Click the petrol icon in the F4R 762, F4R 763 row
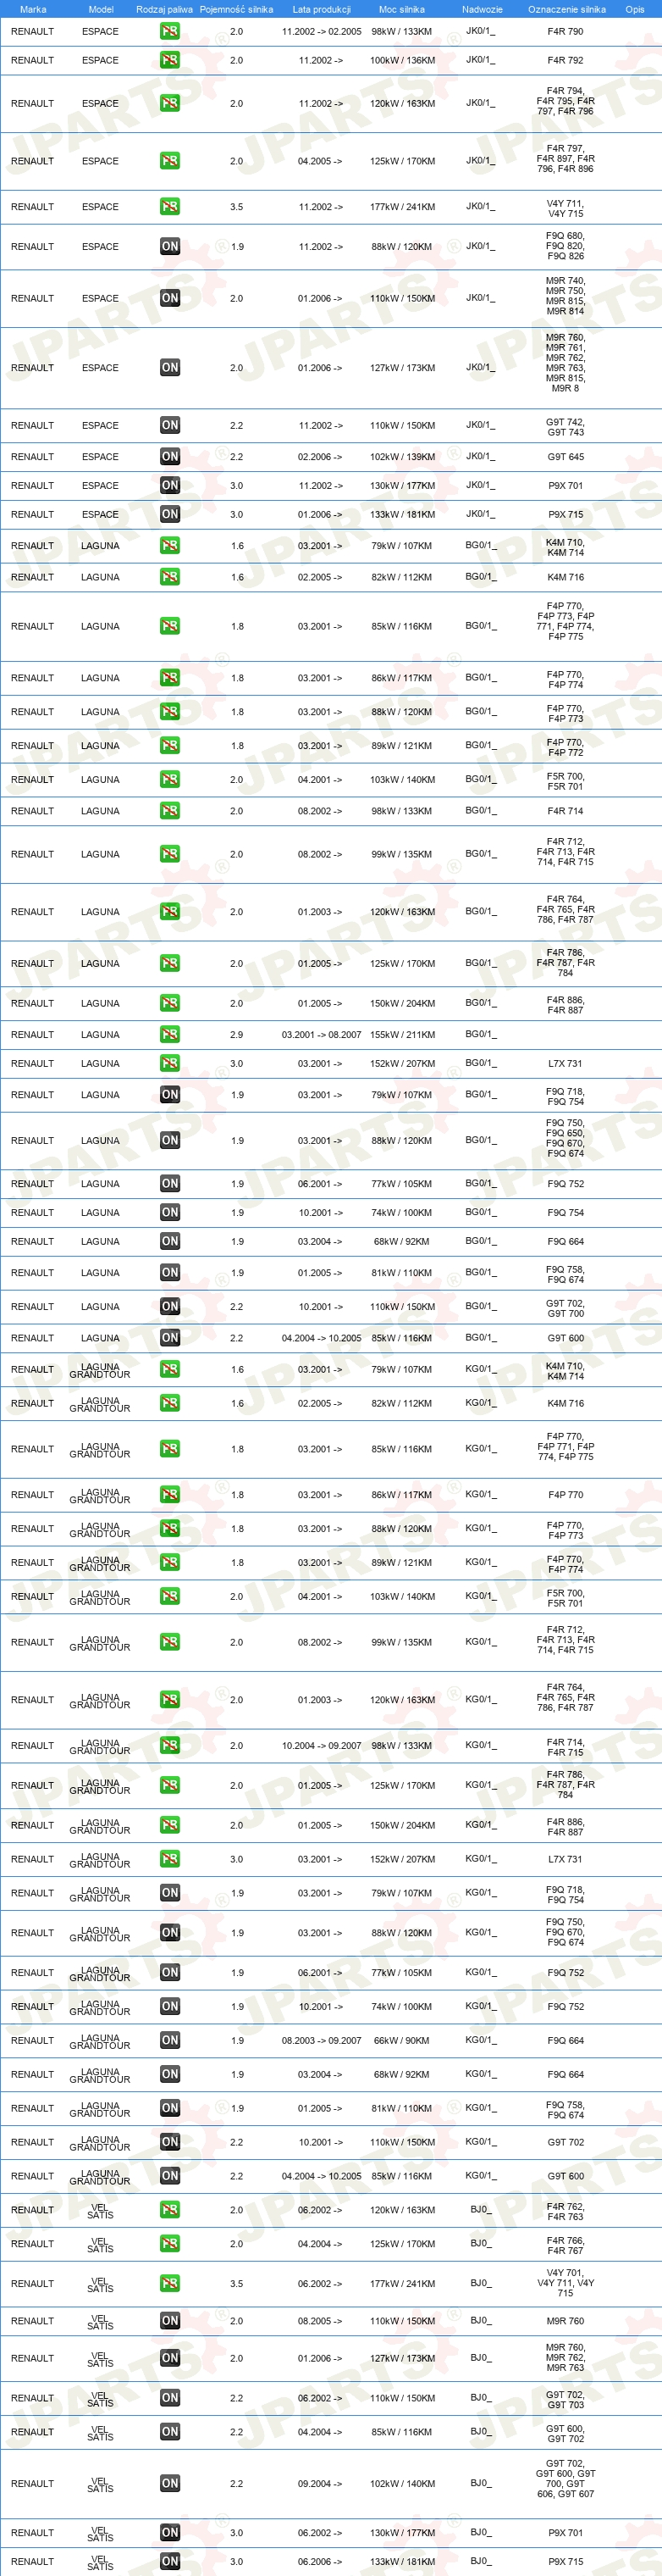662x2576 pixels. [170, 2209]
